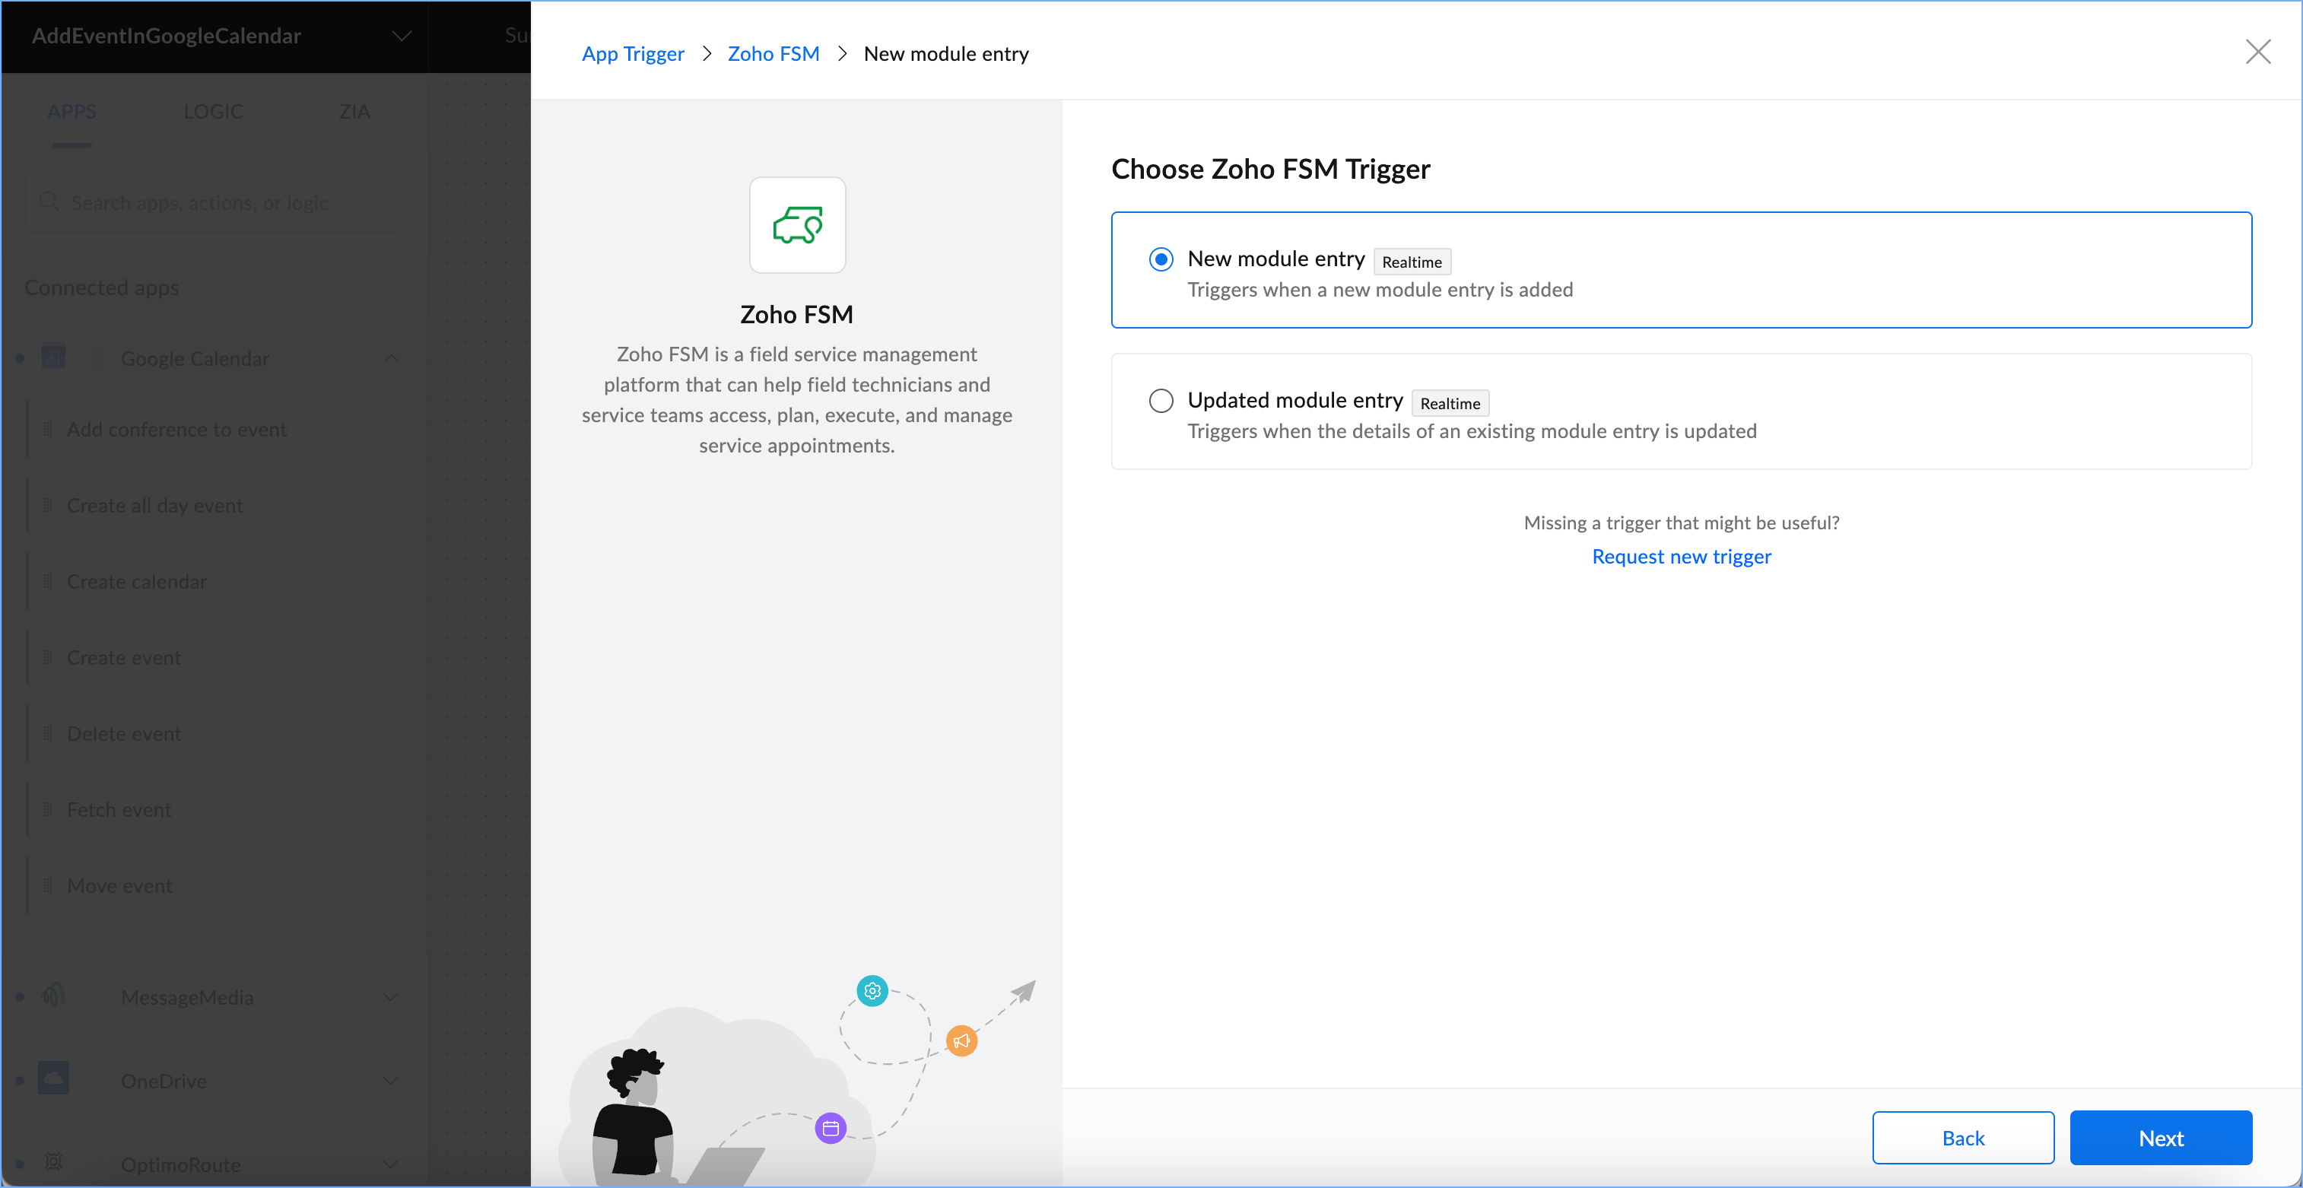Select the New module entry radio button
Viewport: 2303px width, 1188px height.
point(1161,259)
